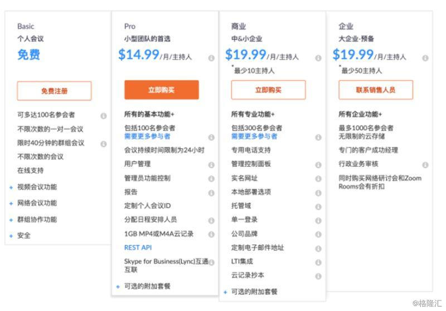Viewport: 446px width, 311px height.
Task: Click info icon beside 管理控制面板
Action: (318, 165)
